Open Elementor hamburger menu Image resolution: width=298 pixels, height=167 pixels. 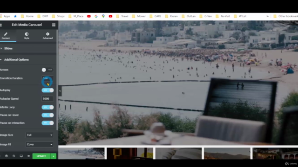[x=1, y=25]
